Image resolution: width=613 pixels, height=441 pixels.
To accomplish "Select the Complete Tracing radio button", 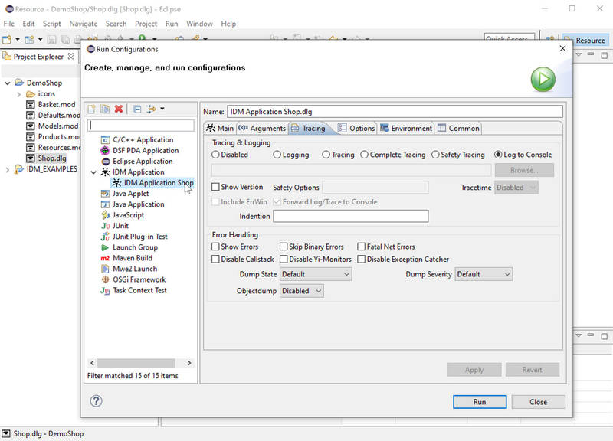I will (365, 155).
